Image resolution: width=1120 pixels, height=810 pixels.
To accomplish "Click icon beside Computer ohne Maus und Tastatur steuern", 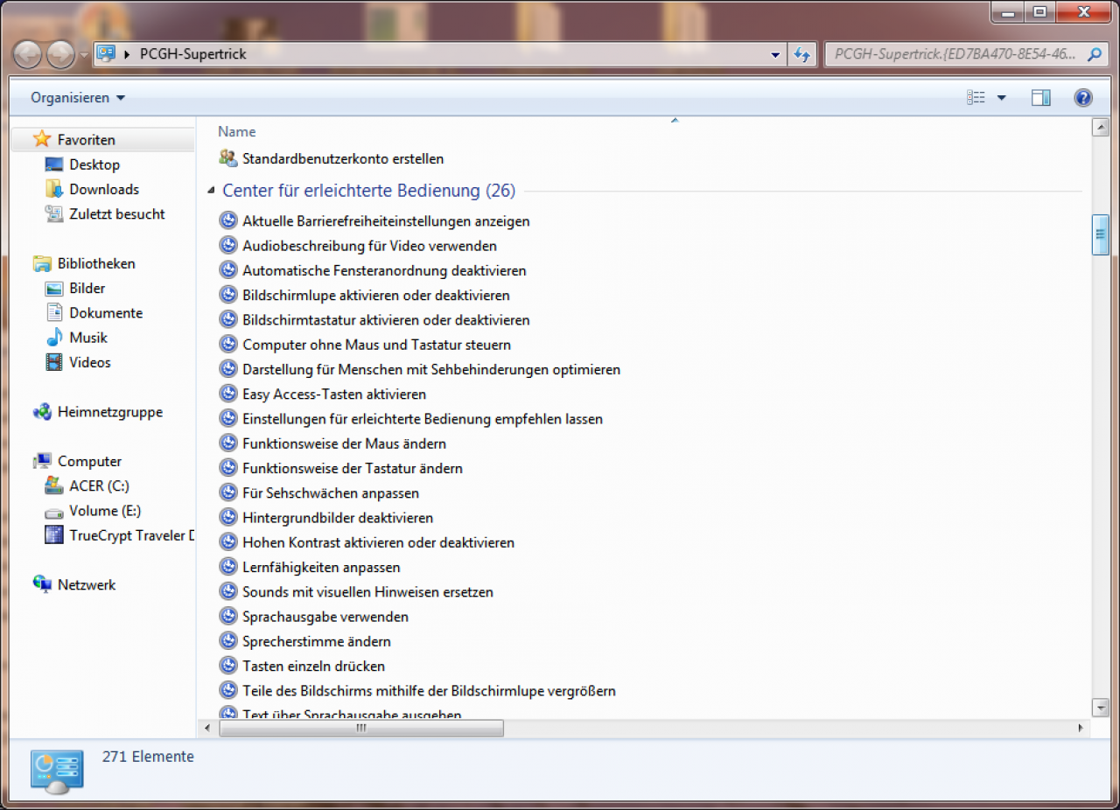I will point(228,345).
